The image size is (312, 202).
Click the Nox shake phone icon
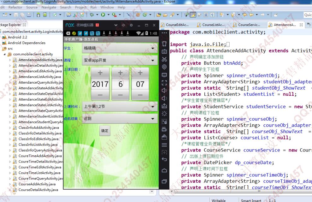tap(164, 44)
